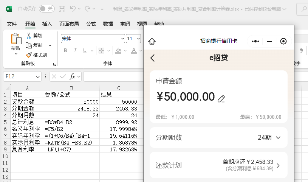This screenshot has width=308, height=182.
Task: Open the 剪贴板 dialog launcher
Action: (55, 64)
